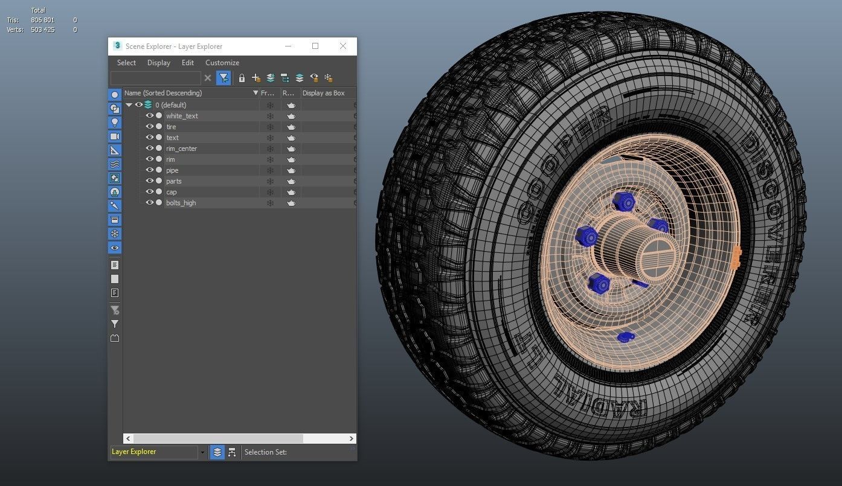
Task: Click the Selection Set field label
Action: point(266,452)
